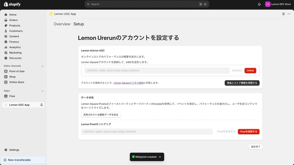Click the disabled Connect button
Image resolution: width=294 pixels, height=165 pixels.
coord(237,70)
